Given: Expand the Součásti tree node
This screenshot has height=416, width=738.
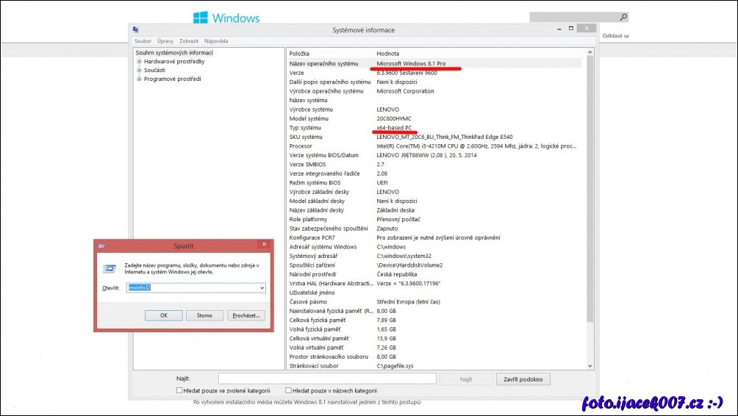Looking at the screenshot, I should click(x=139, y=70).
